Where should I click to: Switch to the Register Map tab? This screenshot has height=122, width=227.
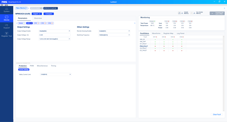[x=168, y=33]
